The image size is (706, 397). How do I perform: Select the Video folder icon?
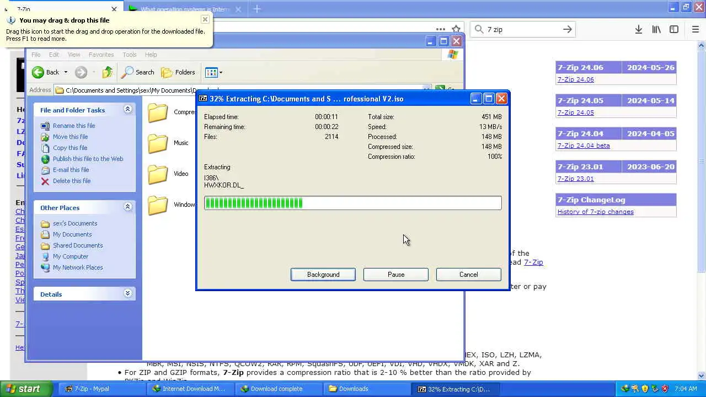pos(158,174)
